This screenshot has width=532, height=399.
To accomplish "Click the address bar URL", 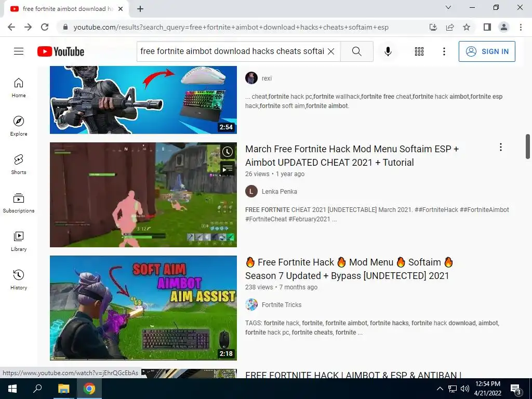I will 231,27.
